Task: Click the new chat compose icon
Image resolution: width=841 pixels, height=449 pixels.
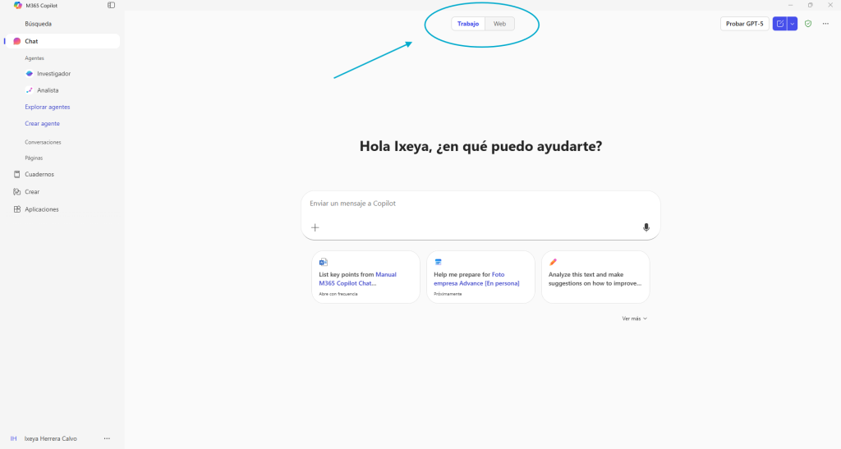Action: tap(780, 24)
